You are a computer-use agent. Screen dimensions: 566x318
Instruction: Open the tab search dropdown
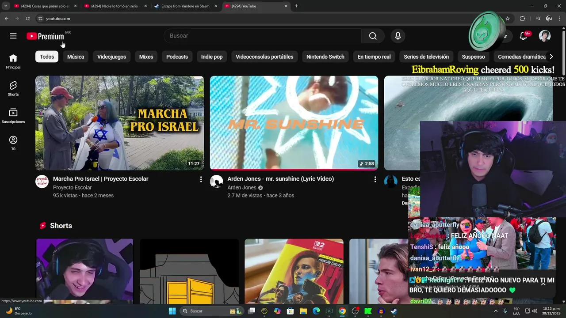tap(6, 6)
